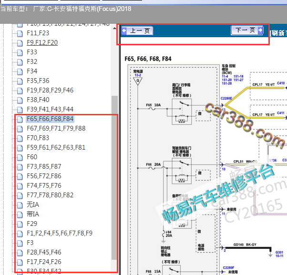The width and height of the screenshot is (287, 275).
Task: Click the page icon beside F32
Action: coord(20,62)
